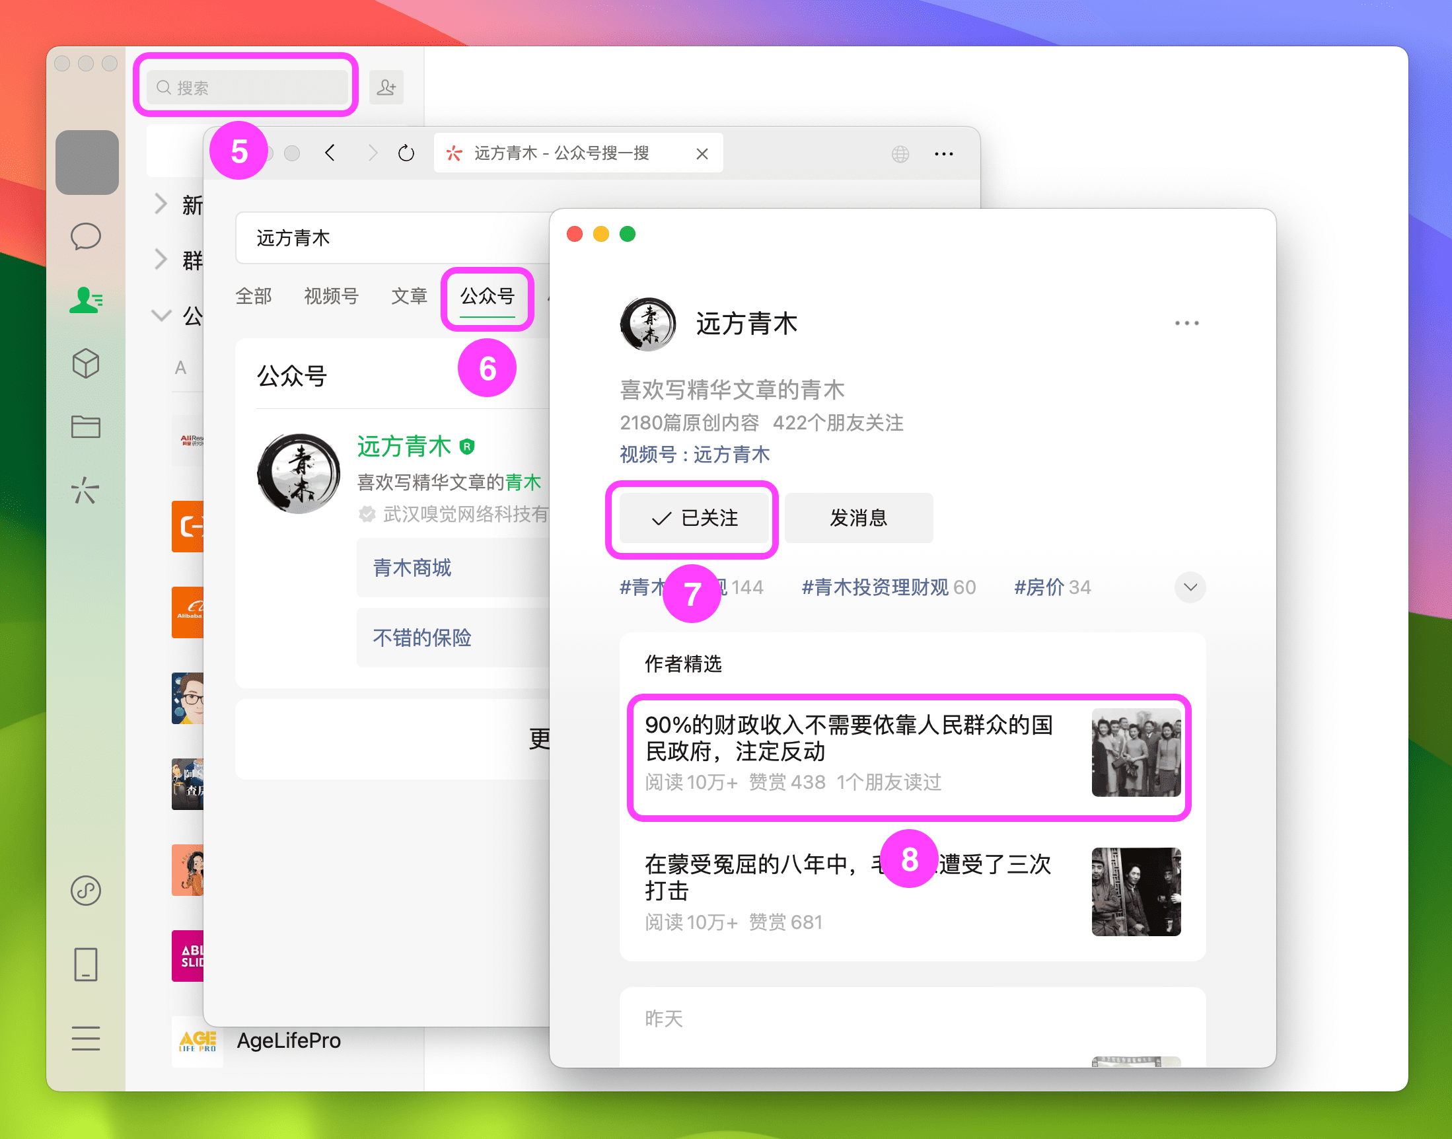Click the globe icon in the article toolbar
The height and width of the screenshot is (1139, 1452).
click(x=901, y=153)
